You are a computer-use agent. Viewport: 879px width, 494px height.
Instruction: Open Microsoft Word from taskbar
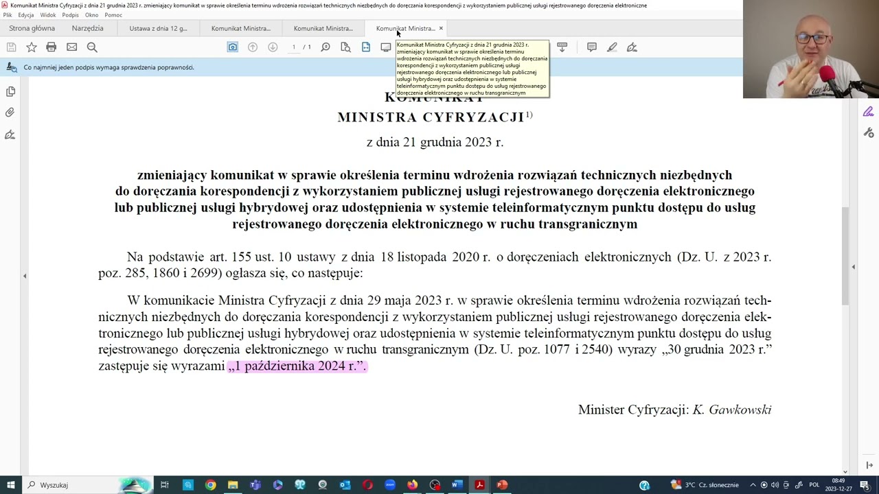point(457,485)
